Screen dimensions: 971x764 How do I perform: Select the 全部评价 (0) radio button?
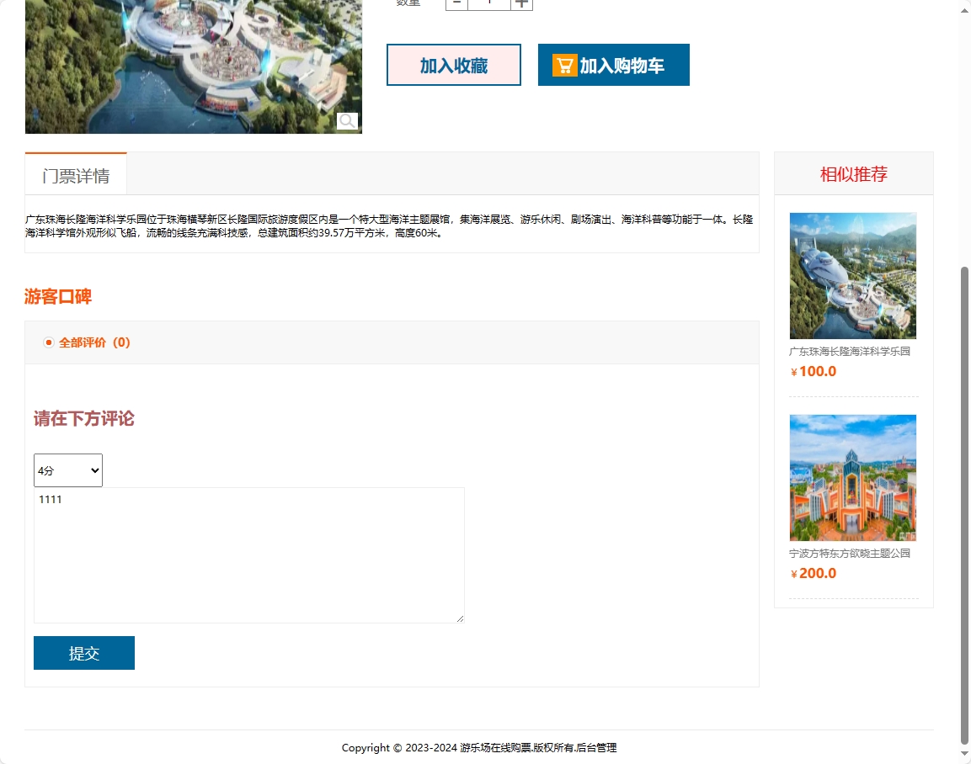tap(48, 342)
